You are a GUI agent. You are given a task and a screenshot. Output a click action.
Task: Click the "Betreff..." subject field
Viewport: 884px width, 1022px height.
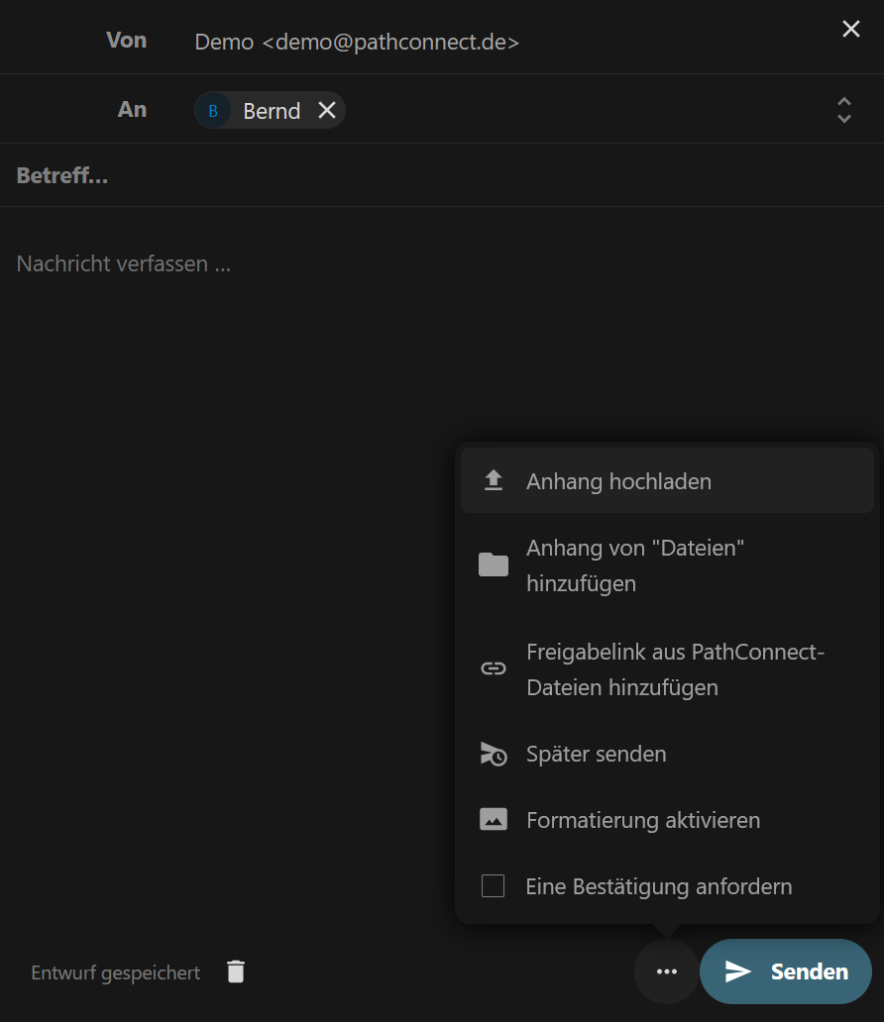coord(62,174)
